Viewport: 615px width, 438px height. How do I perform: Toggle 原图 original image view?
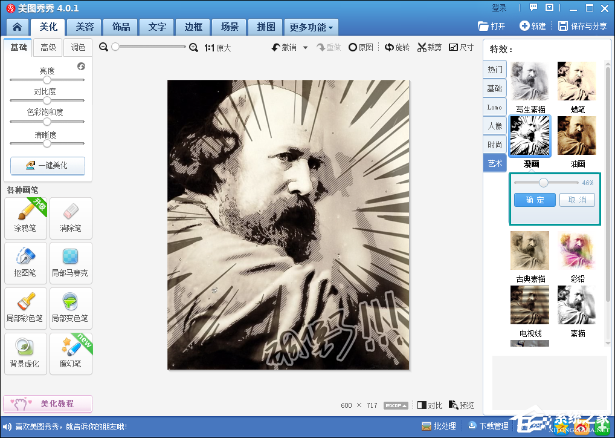[361, 48]
